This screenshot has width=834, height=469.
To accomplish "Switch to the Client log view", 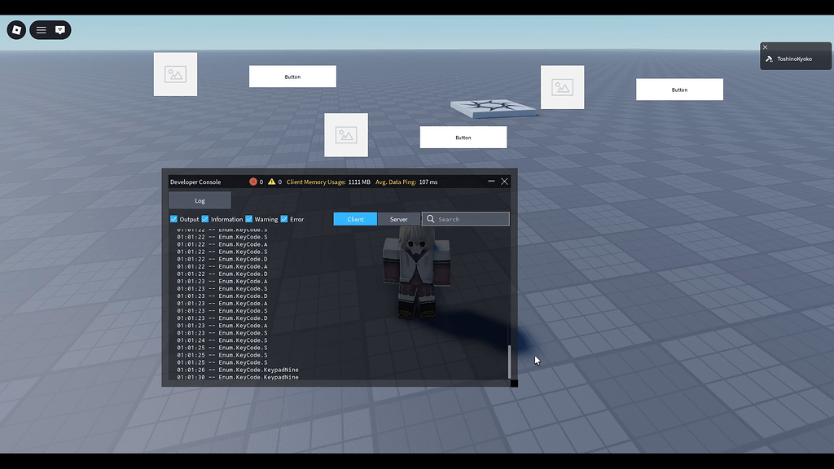I will click(355, 219).
